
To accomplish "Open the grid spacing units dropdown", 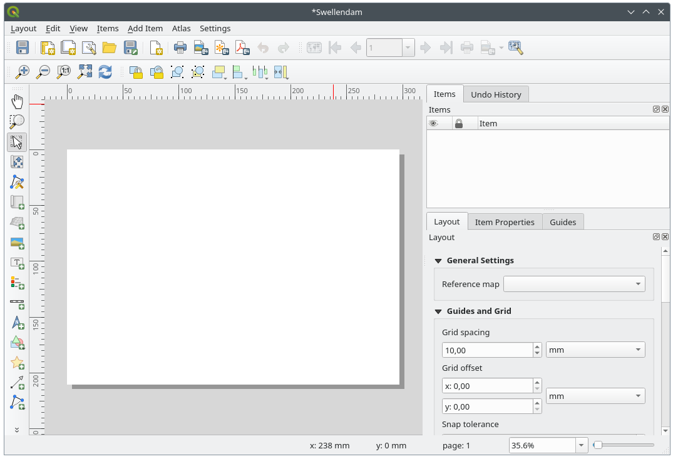I will point(595,350).
